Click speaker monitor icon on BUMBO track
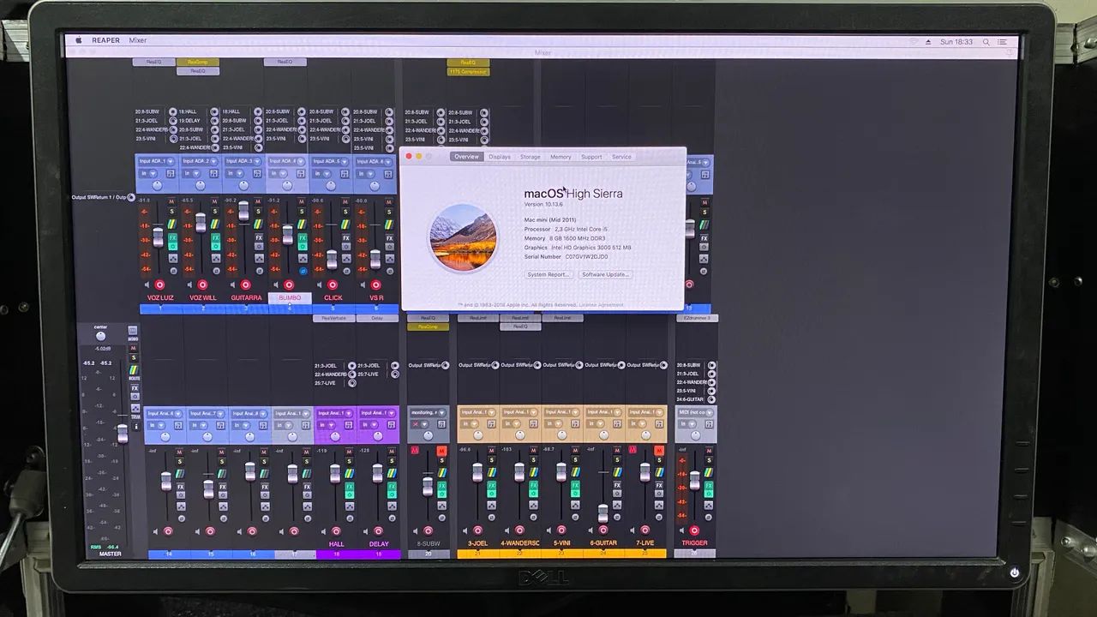Screen dimensions: 1097x617 coord(276,285)
